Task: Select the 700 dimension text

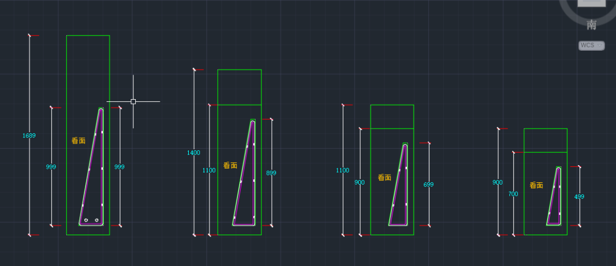Action: tap(513, 194)
